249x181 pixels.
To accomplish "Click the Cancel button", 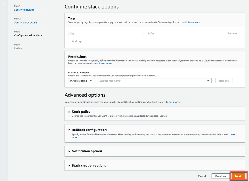I will 202,176.
